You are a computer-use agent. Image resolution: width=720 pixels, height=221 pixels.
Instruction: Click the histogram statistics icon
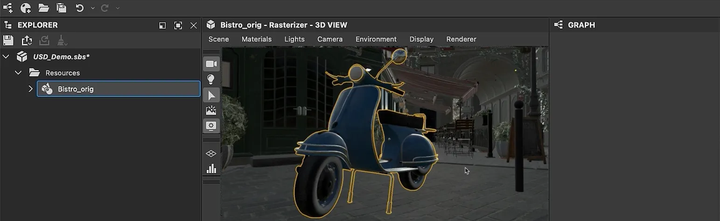click(x=211, y=168)
